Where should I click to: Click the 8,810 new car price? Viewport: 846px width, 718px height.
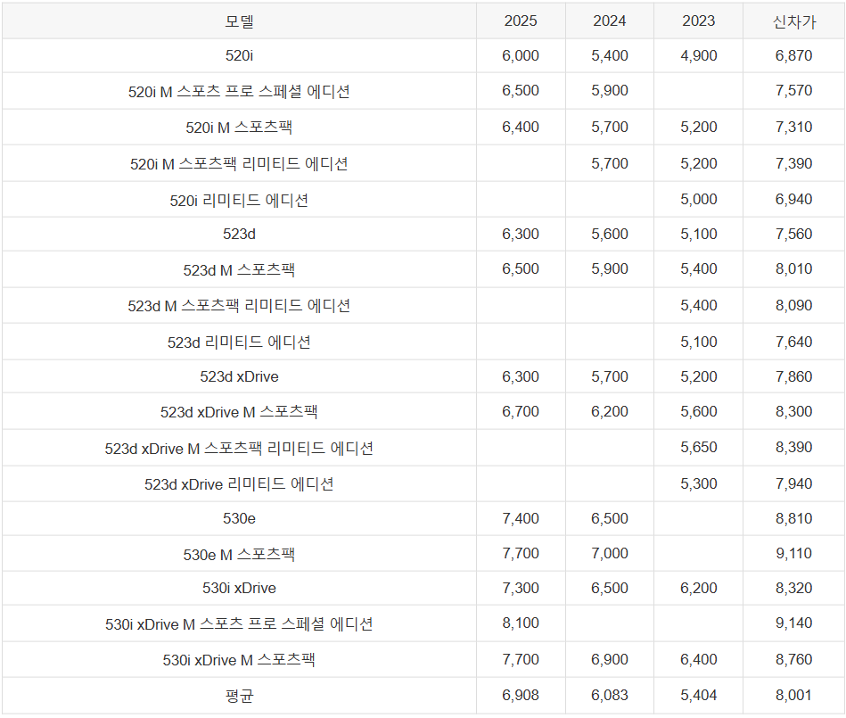point(793,519)
